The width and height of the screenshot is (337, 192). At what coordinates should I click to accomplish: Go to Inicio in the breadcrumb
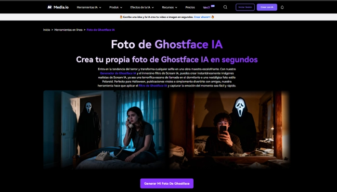(x=46, y=30)
